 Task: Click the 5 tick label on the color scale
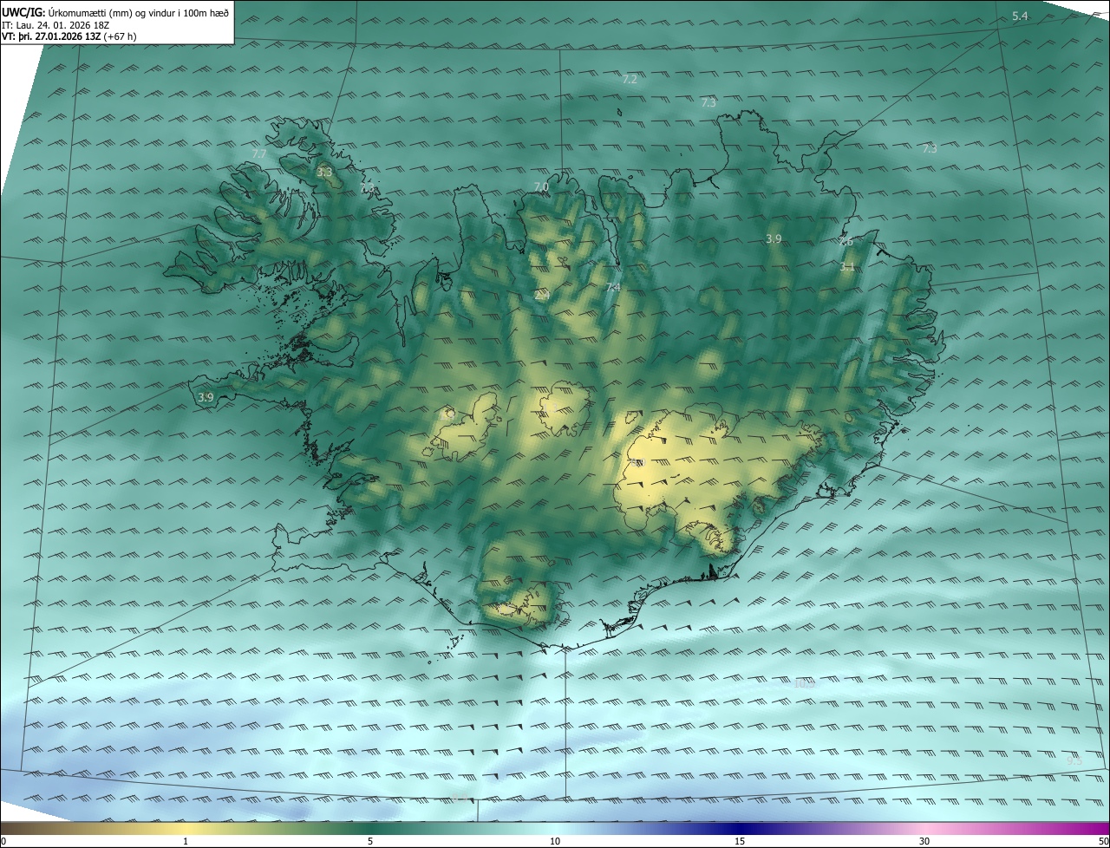coord(370,841)
